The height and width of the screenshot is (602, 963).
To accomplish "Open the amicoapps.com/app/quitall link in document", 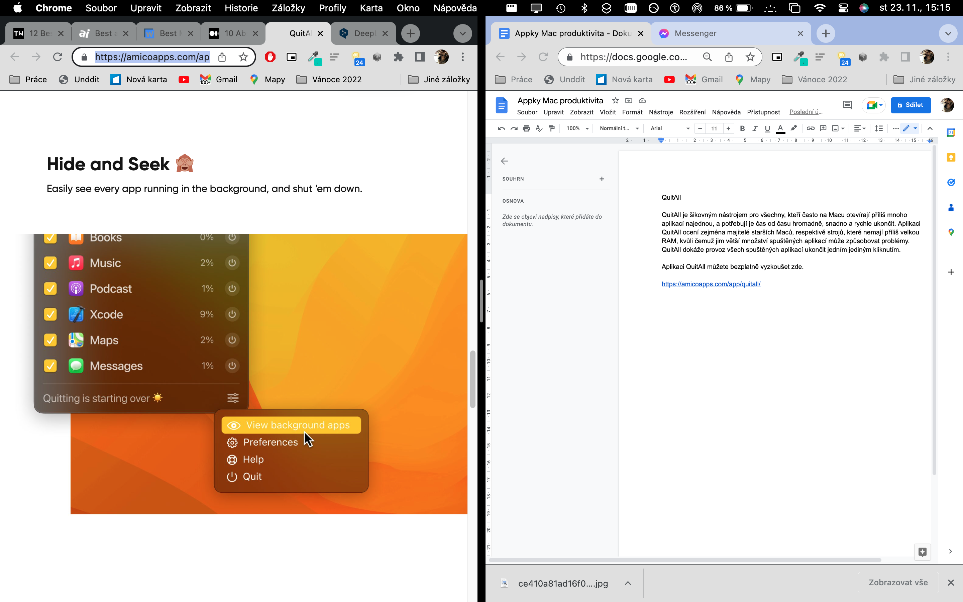I will point(711,284).
